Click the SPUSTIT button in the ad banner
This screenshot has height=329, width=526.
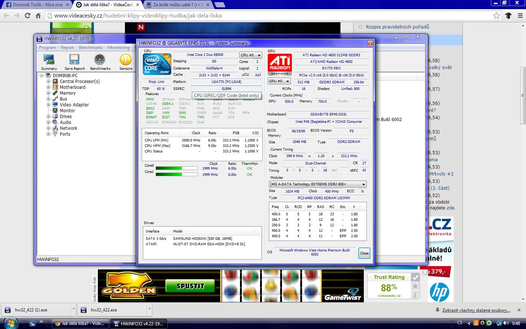click(190, 286)
